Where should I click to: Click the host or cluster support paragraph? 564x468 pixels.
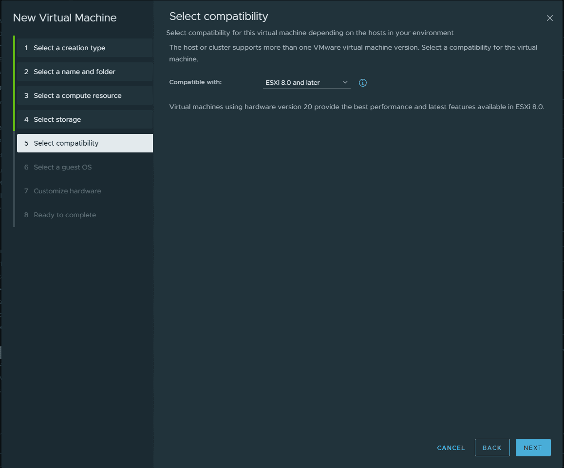(x=353, y=53)
